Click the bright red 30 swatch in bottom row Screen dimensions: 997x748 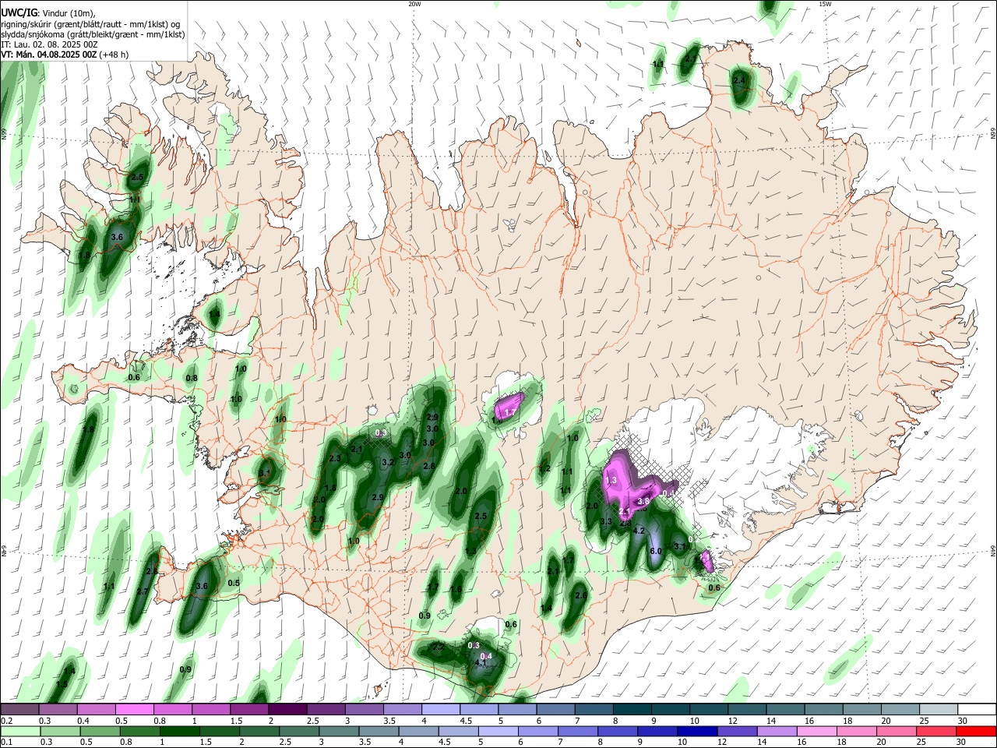(975, 732)
